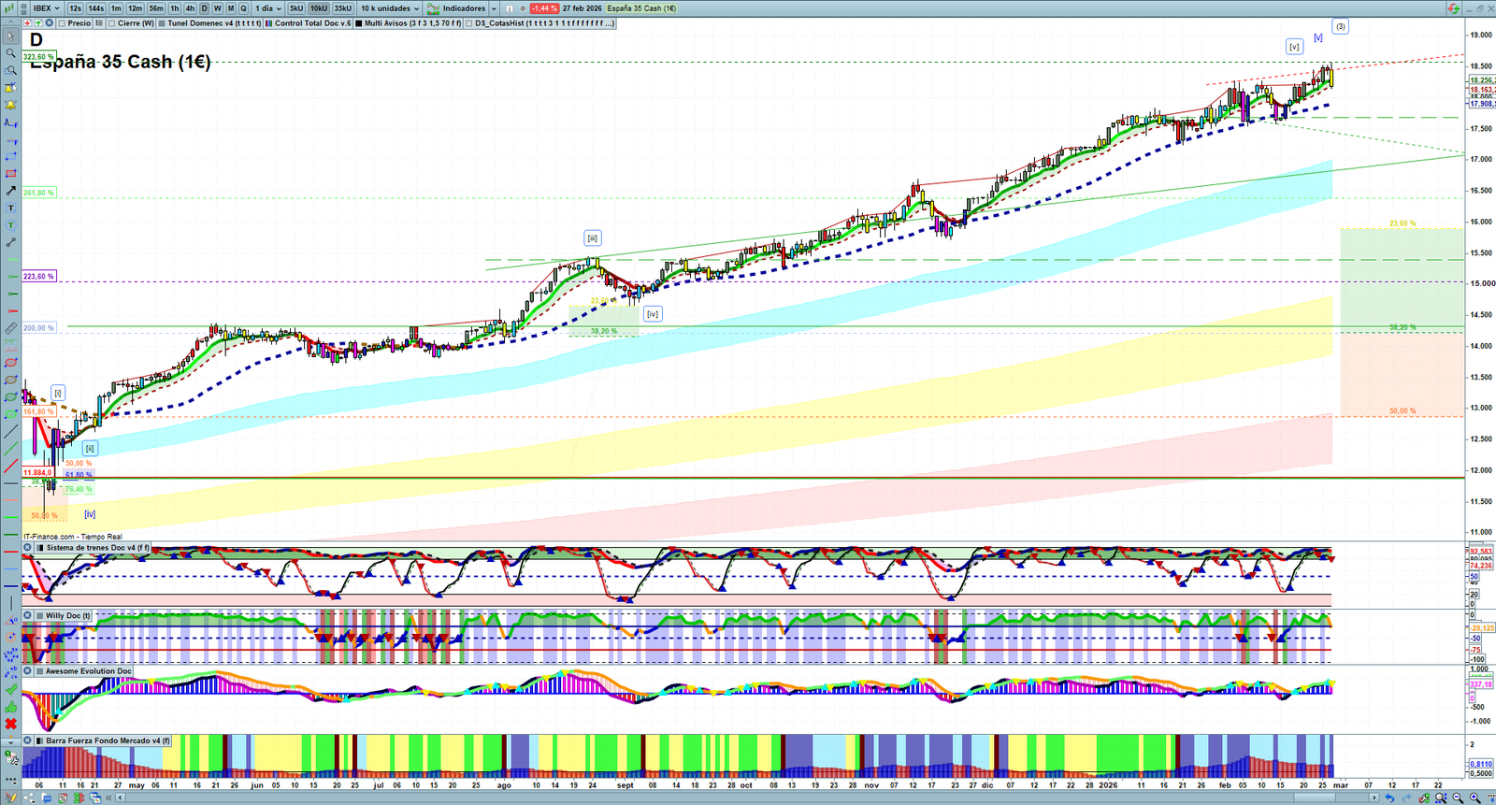Toggle the Cierre (W) checkbox
Viewport: 1496px width, 805px height.
[112, 23]
